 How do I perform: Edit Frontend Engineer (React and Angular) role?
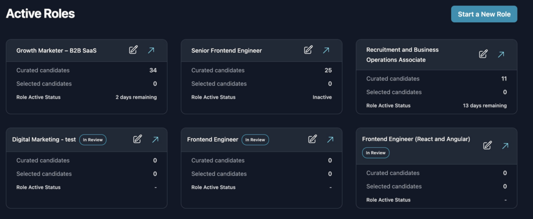pyautogui.click(x=487, y=145)
